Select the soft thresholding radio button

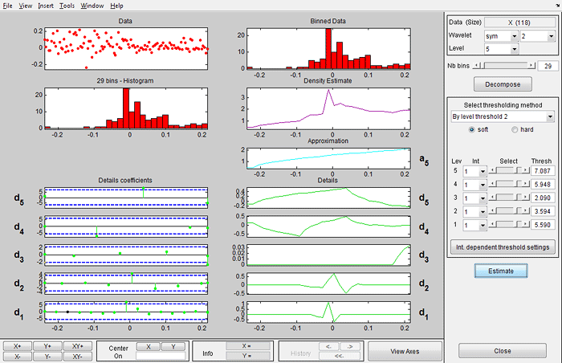(x=477, y=130)
